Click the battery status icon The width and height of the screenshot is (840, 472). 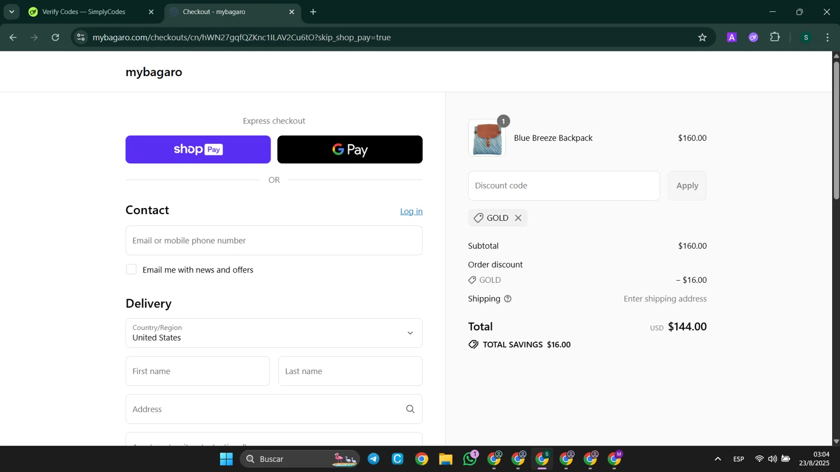[x=786, y=459]
